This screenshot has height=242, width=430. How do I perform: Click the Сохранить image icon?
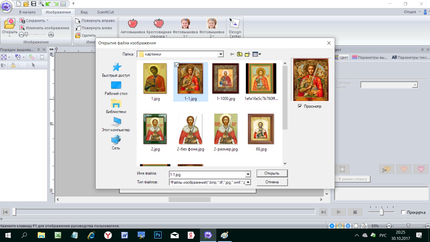click(x=22, y=20)
